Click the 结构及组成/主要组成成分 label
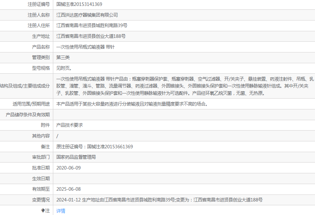The width and height of the screenshot is (315, 215). tap(25, 86)
